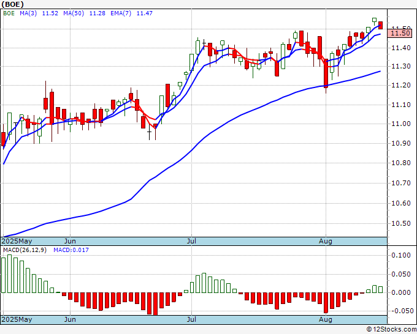Click Jun on the price chart date axis
417x334 pixels.
[x=70, y=241]
